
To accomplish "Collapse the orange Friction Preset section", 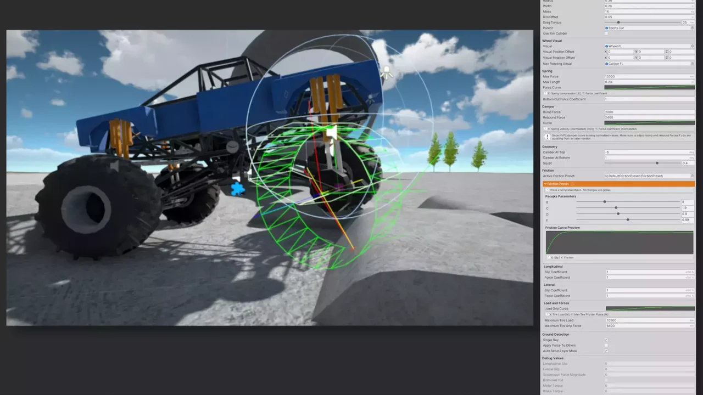I will click(x=545, y=184).
